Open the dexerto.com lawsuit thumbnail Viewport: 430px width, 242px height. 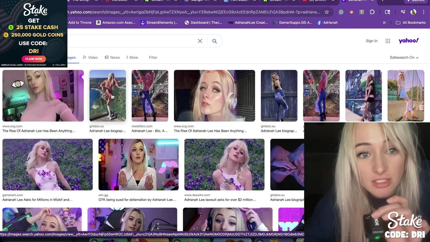coord(224,165)
